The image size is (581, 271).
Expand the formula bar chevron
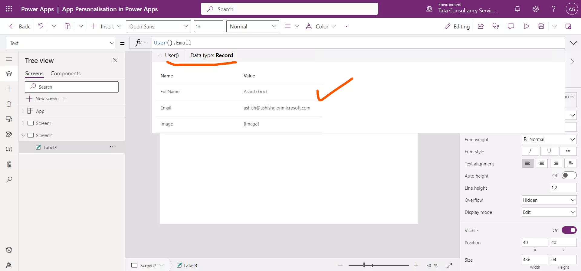(x=573, y=43)
